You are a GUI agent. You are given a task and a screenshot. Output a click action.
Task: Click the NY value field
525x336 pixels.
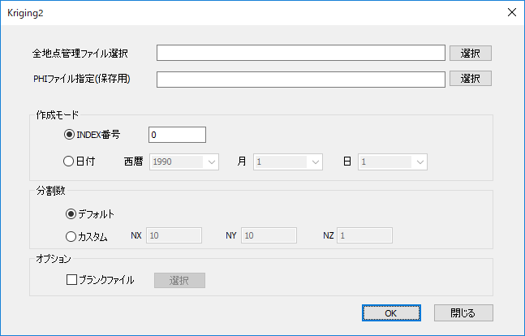tap(269, 236)
